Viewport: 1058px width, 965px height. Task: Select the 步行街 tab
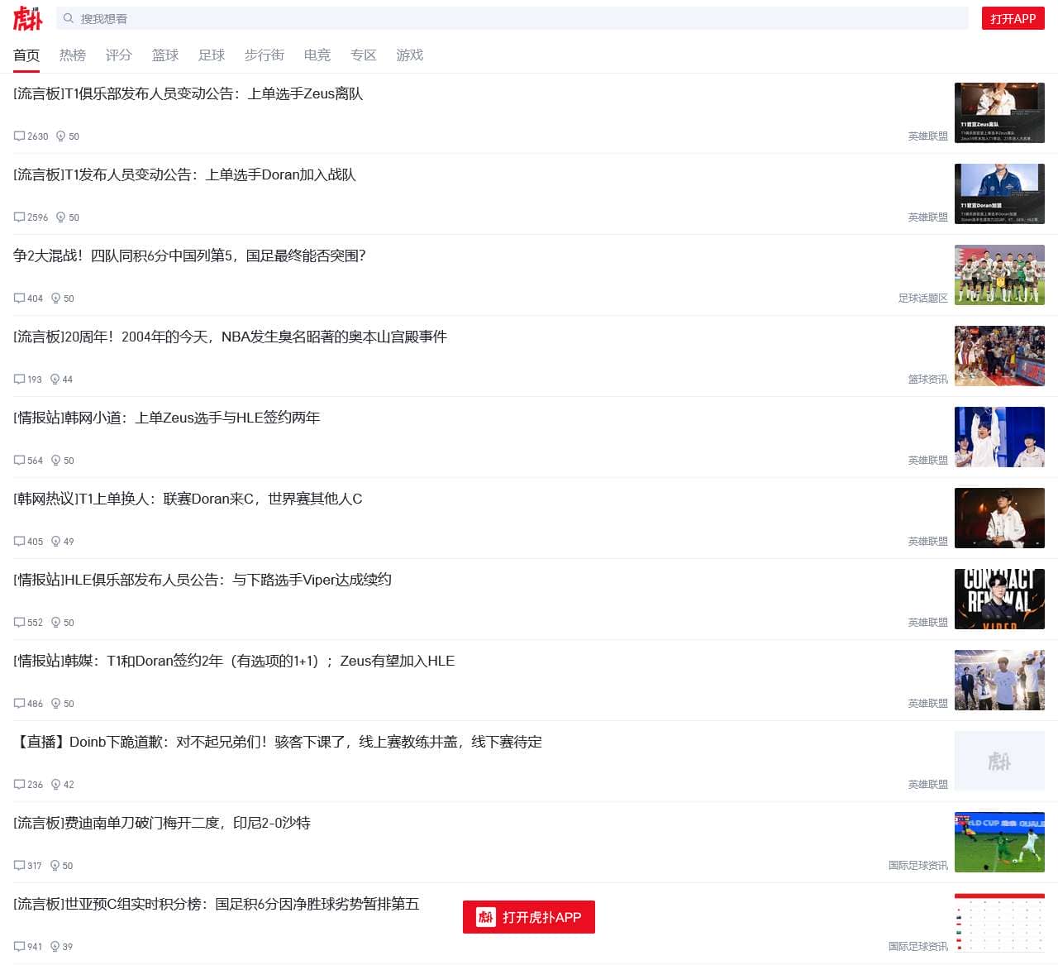click(x=264, y=55)
